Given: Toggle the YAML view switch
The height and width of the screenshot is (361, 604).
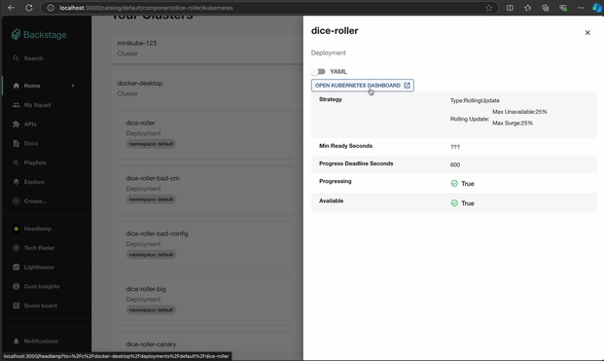Looking at the screenshot, I should click(x=318, y=72).
